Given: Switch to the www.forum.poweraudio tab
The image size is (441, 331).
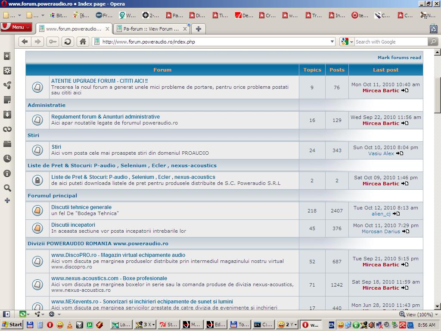Looking at the screenshot, I should (74, 29).
